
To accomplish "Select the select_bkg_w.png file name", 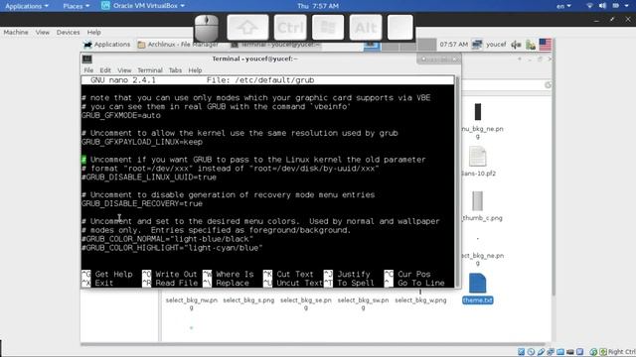I will click(x=420, y=300).
